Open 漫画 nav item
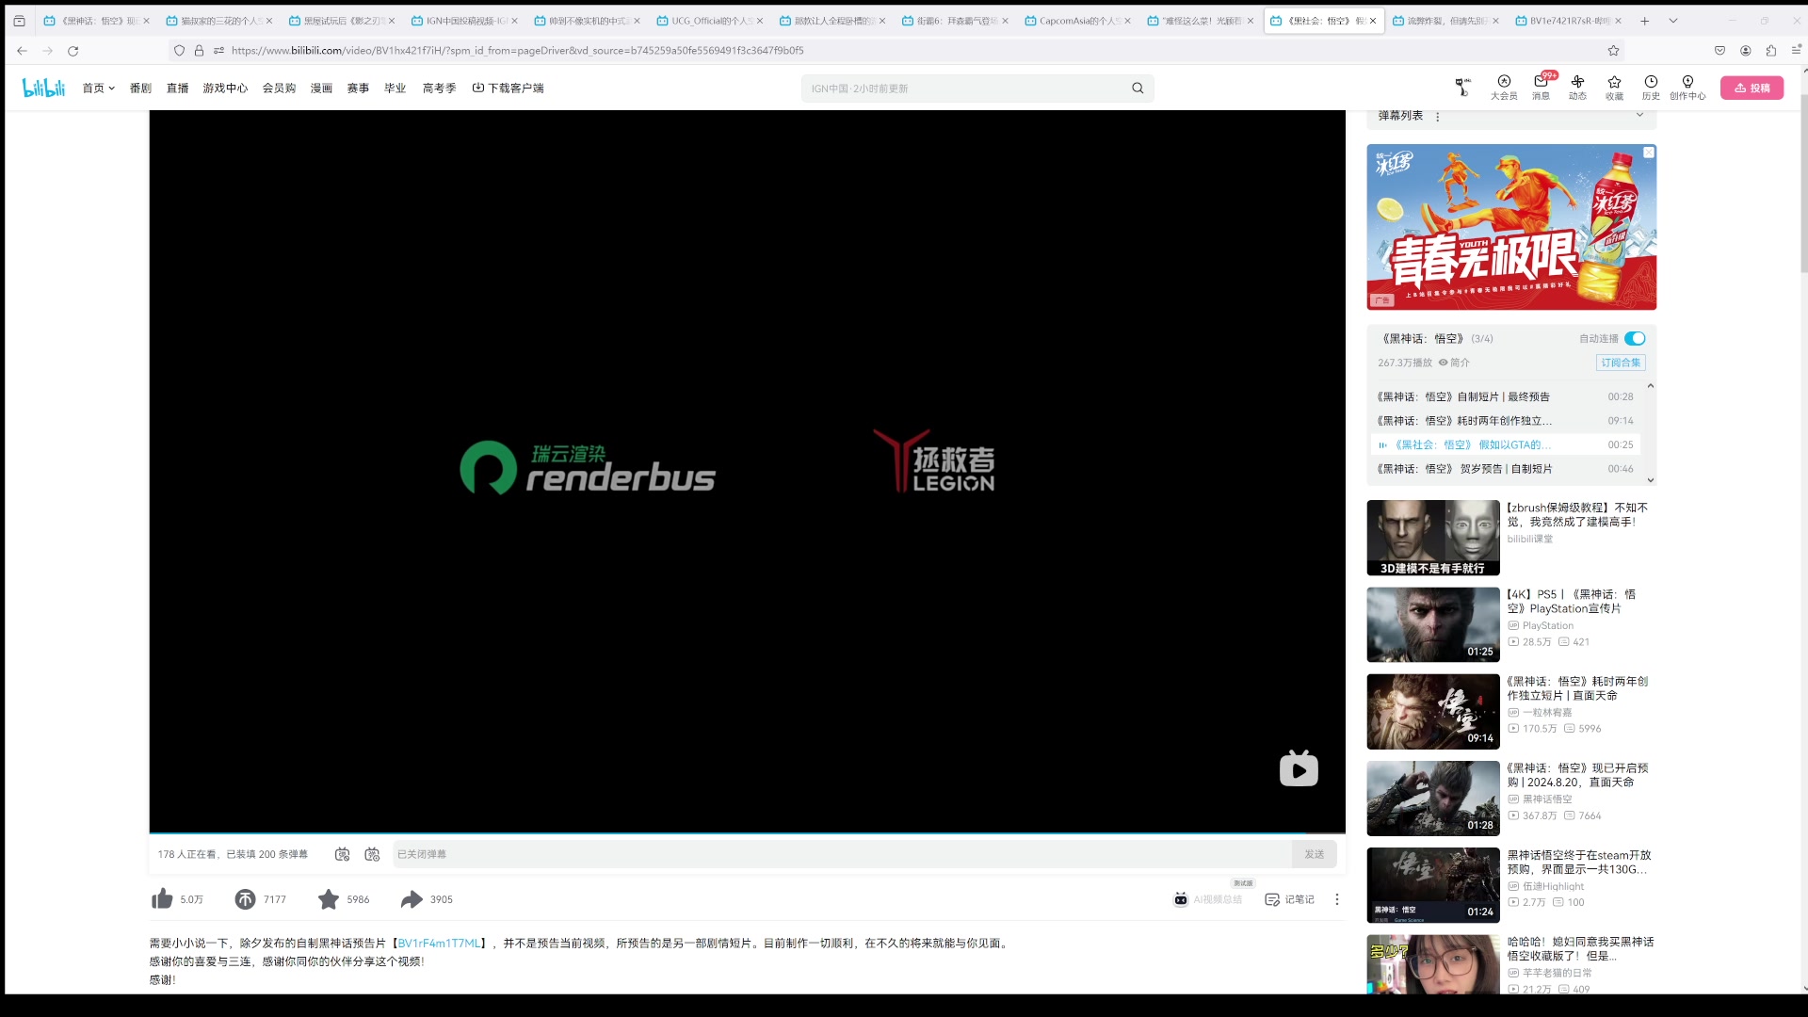 coord(321,88)
